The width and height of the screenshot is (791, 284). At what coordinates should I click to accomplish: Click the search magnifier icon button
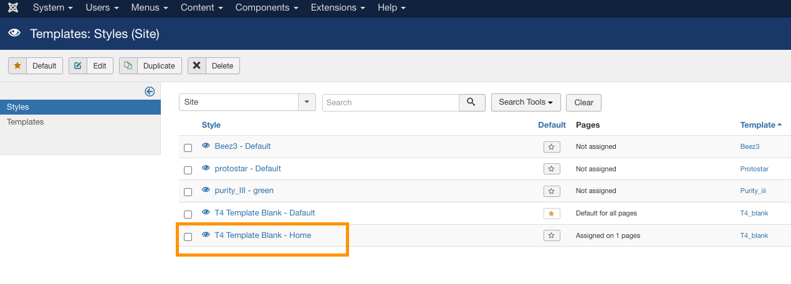(472, 102)
